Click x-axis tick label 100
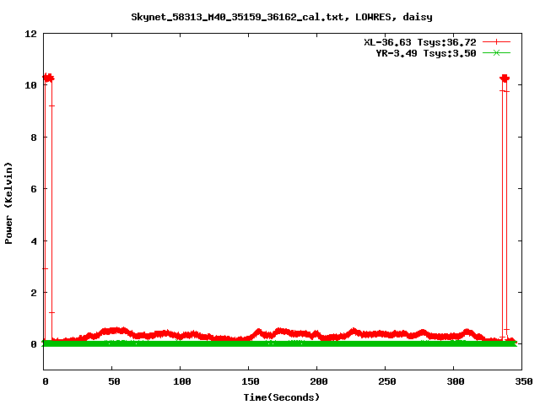Image resolution: width=540 pixels, height=405 pixels. [182, 381]
